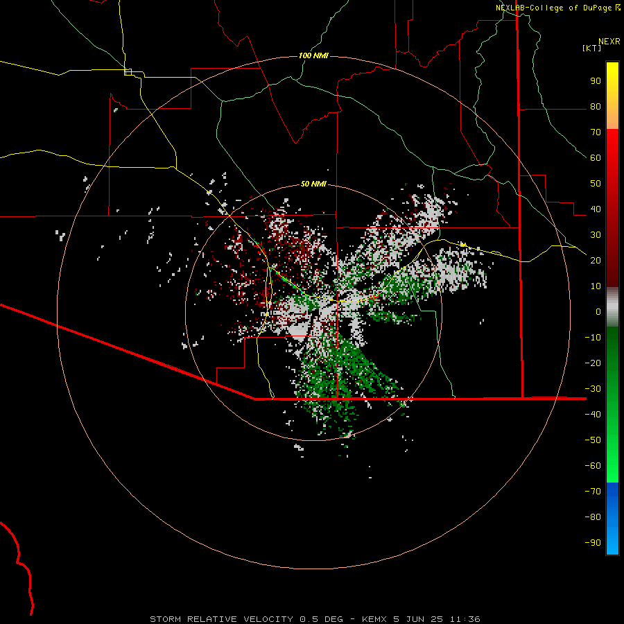Click the 60 value on velocity scale

tap(596, 158)
